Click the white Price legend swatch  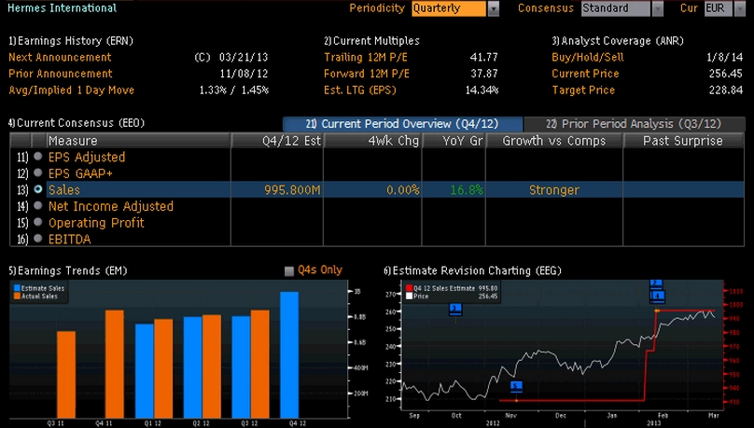pos(410,297)
